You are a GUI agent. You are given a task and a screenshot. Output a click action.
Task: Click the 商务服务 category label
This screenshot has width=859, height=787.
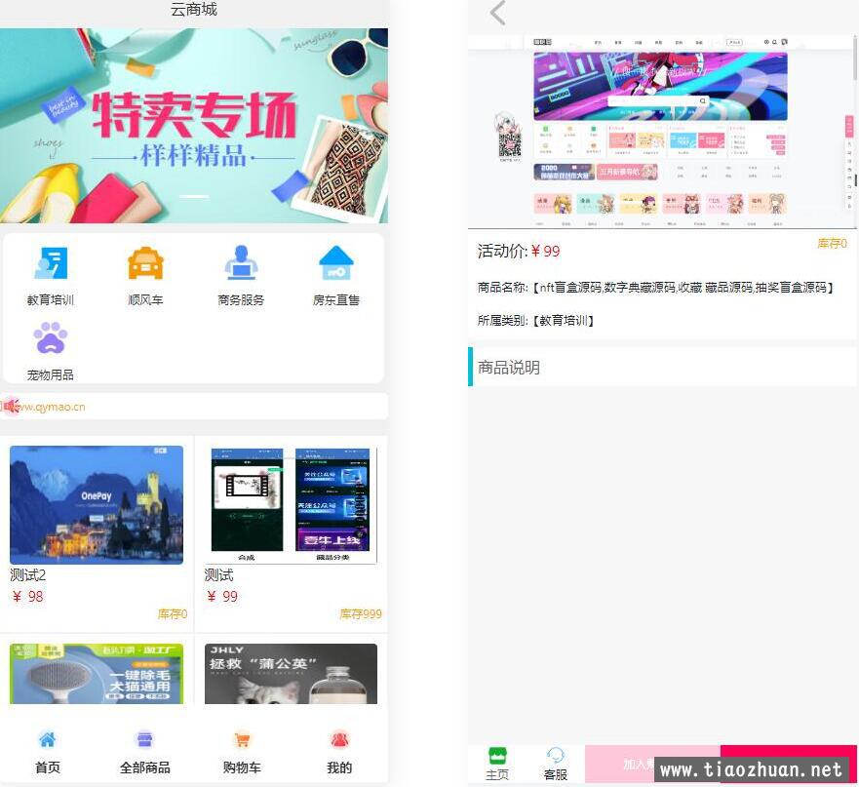[x=241, y=299]
